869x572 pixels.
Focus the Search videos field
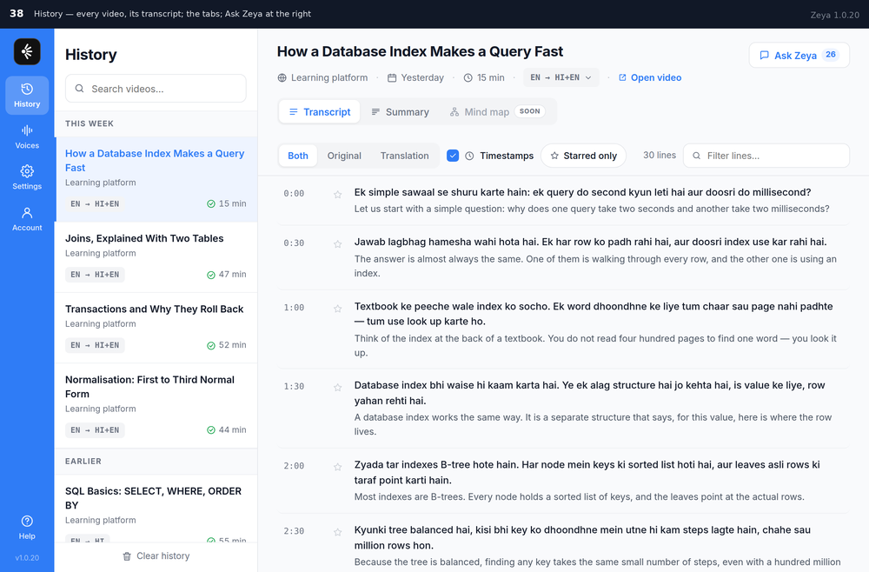point(156,89)
